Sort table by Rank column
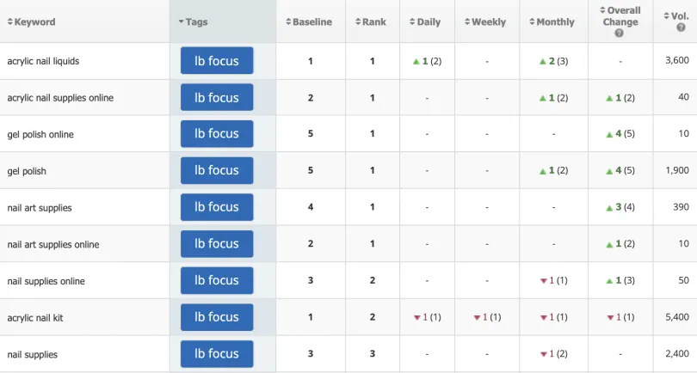 point(371,21)
